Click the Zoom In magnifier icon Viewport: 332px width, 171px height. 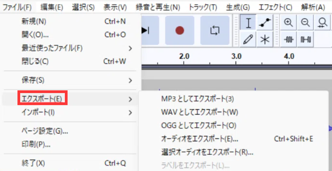288,23
